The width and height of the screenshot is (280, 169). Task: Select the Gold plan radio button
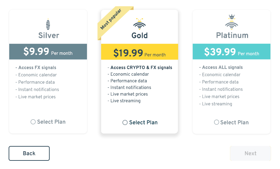[x=125, y=123]
